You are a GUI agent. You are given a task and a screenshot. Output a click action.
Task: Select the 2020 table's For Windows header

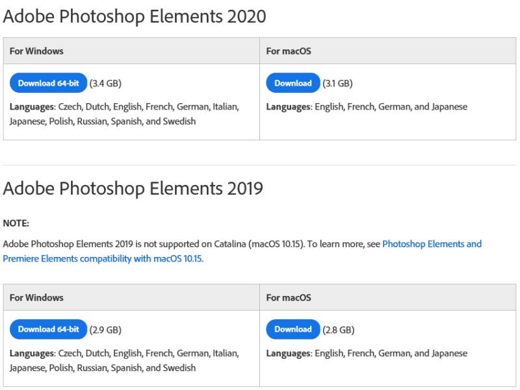36,51
